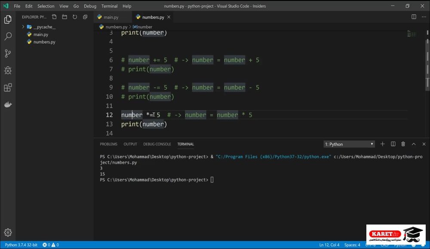Viewport: 430px width, 249px height.
Task: Open the Go menu
Action: 76,6
